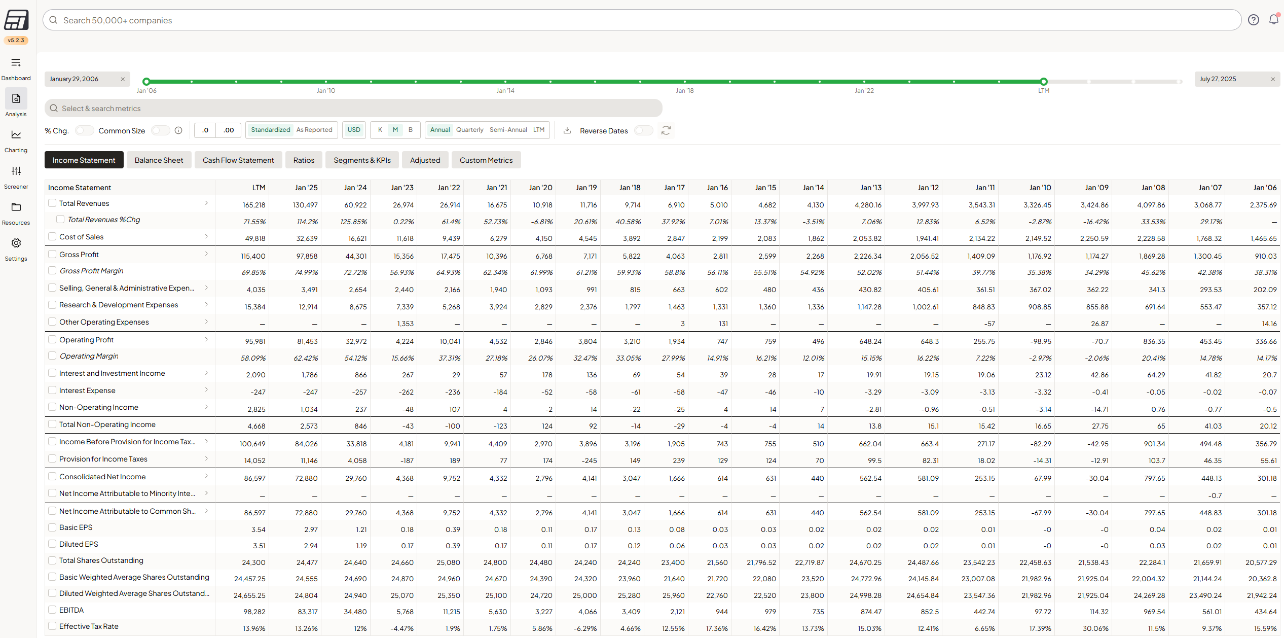Open the Charting sidebar icon
The height and width of the screenshot is (638, 1284).
[16, 135]
